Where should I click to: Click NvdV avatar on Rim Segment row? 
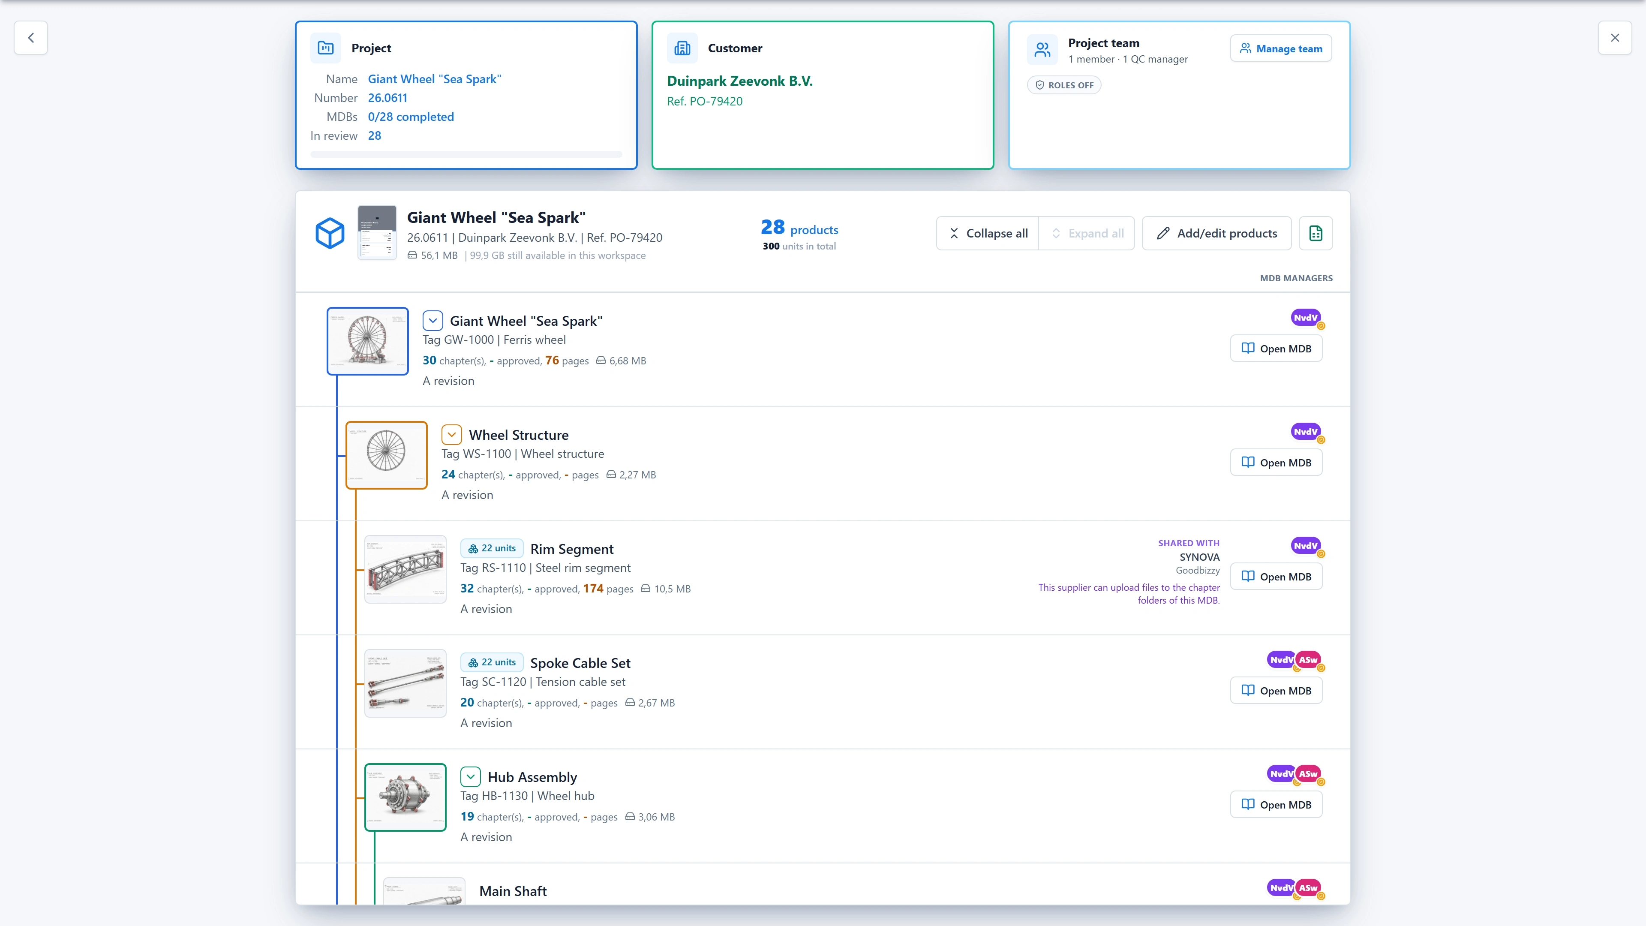[1305, 546]
